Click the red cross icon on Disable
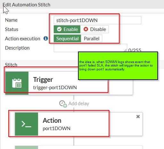This screenshot has height=149, width=164. tap(86, 29)
